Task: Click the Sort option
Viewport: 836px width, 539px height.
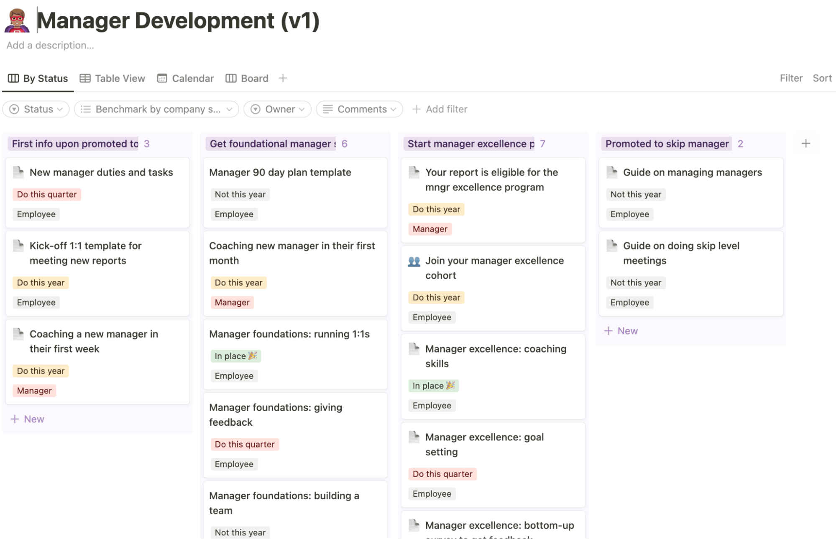Action: 822,78
